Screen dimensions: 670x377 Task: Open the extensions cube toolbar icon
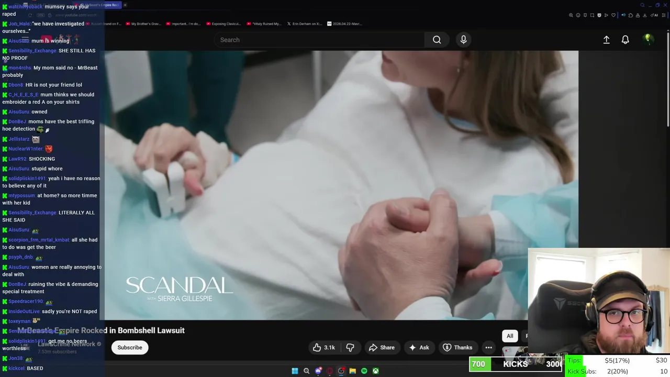point(631,15)
